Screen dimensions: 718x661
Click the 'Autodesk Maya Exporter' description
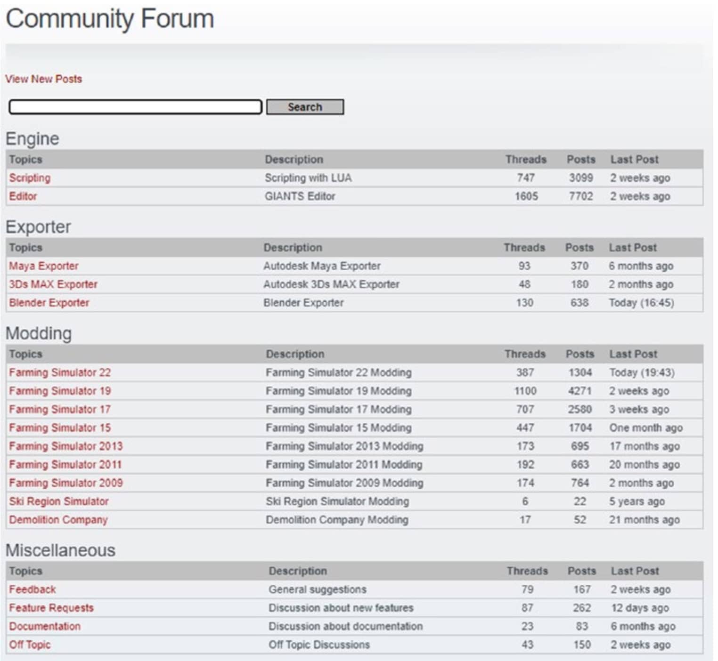pyautogui.click(x=322, y=266)
